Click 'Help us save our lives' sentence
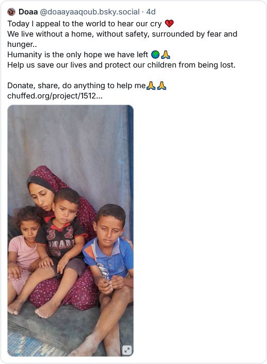The image size is (267, 364). point(121,65)
